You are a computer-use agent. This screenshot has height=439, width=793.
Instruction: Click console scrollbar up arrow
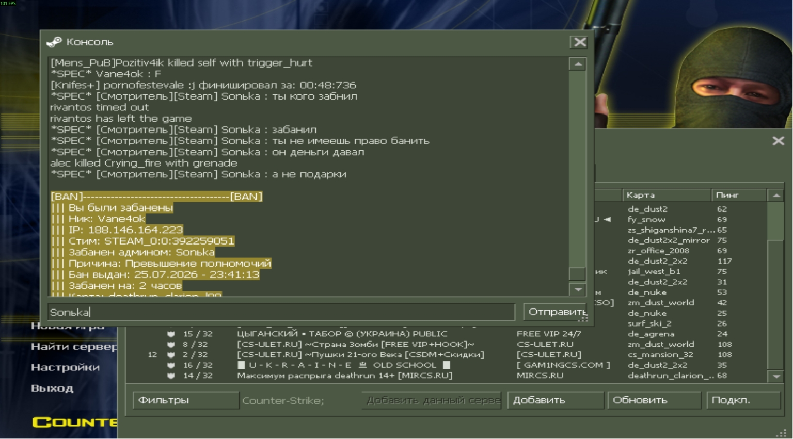pyautogui.click(x=578, y=64)
